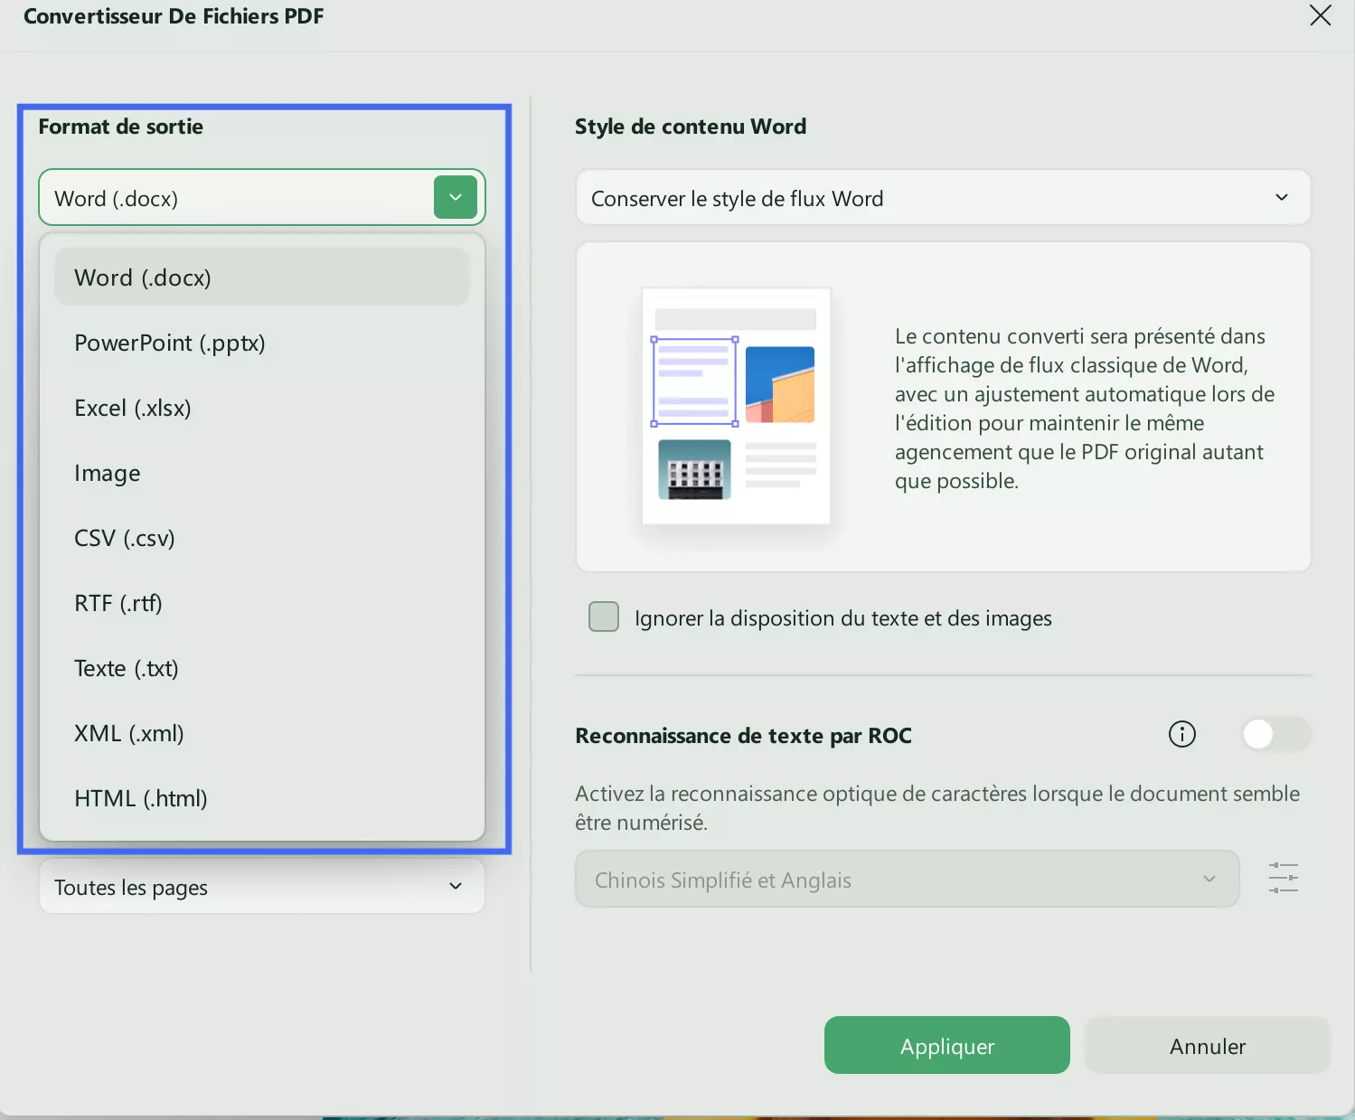Screen dimensions: 1355x1120
Task: Open the Chinois Simplifié et Anglais language dropdown
Action: pyautogui.click(x=907, y=879)
